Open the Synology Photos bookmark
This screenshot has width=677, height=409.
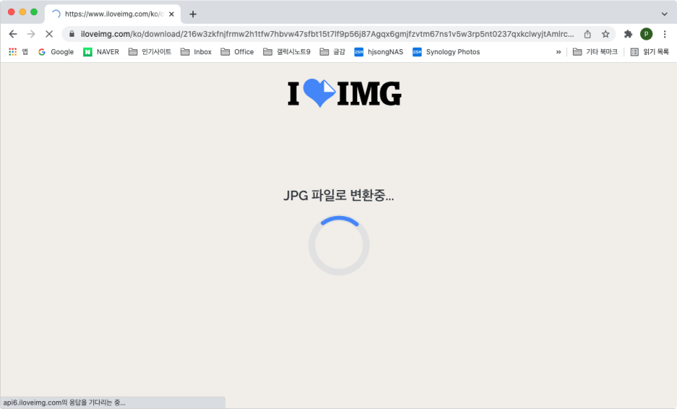[446, 52]
